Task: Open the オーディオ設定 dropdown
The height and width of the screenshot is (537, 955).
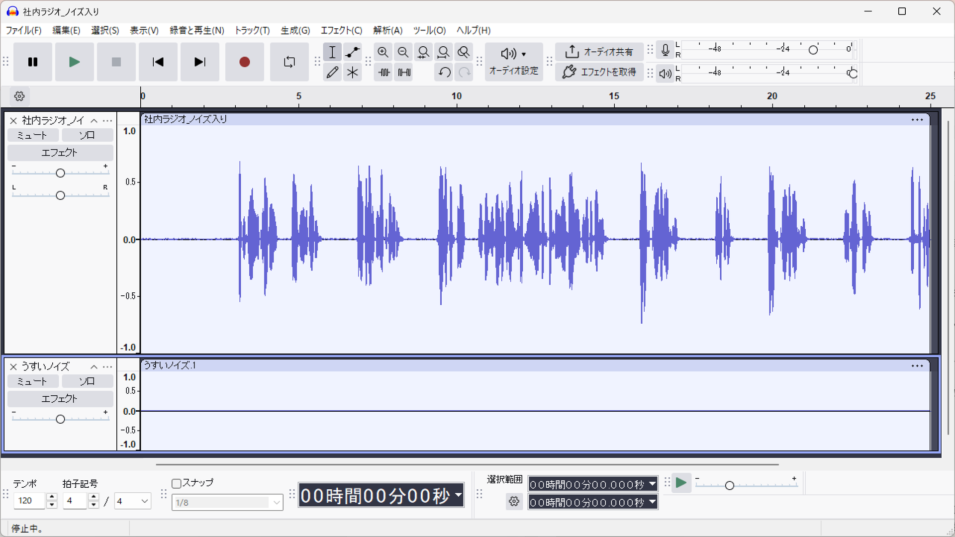Action: tap(514, 62)
